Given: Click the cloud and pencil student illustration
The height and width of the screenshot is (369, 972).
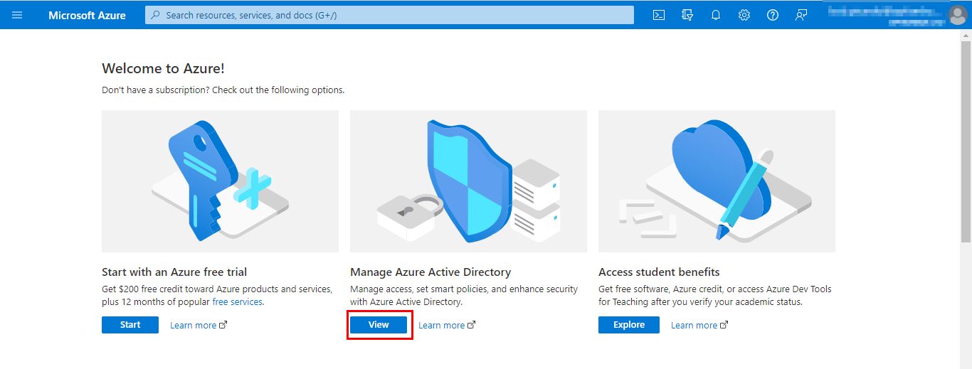Looking at the screenshot, I should tap(717, 181).
